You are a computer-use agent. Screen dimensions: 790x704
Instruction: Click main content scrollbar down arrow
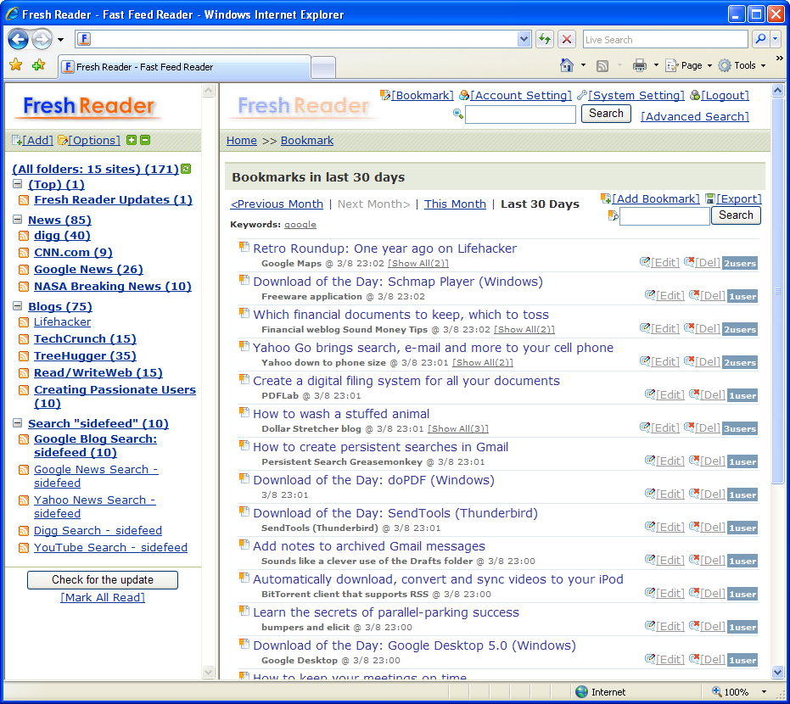[777, 672]
